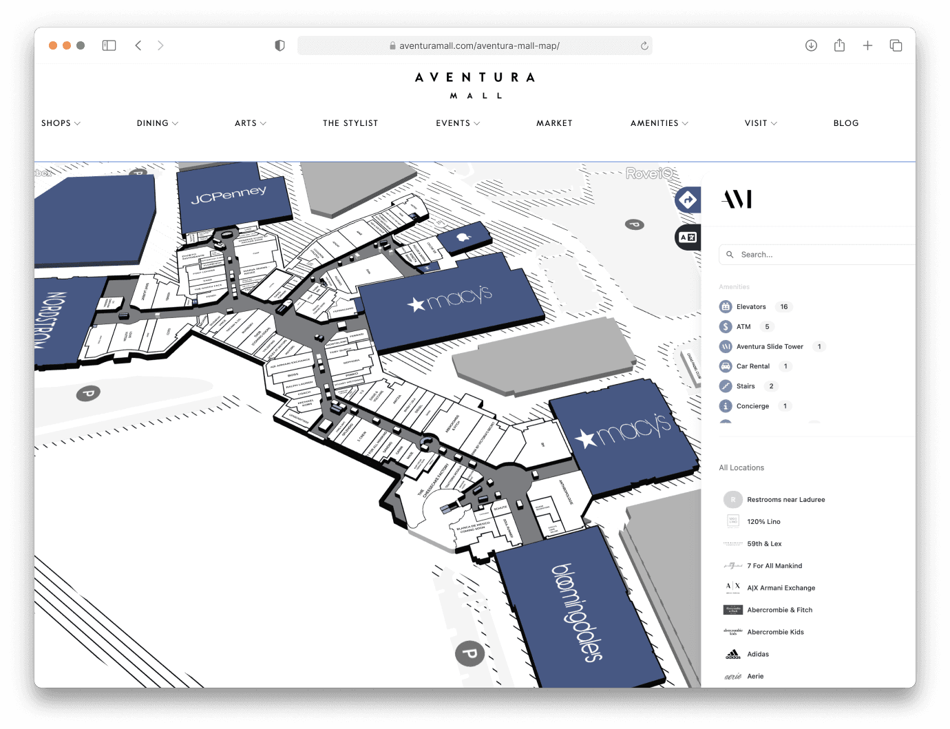Click the All Locations heading
Screen dimensions: 950x729
[741, 468]
